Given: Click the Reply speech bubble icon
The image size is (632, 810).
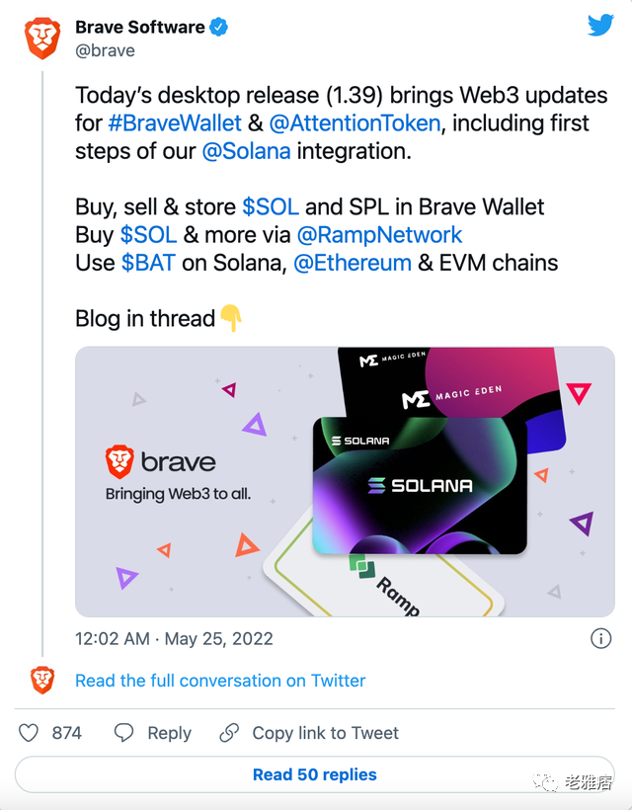Looking at the screenshot, I should click(x=123, y=733).
